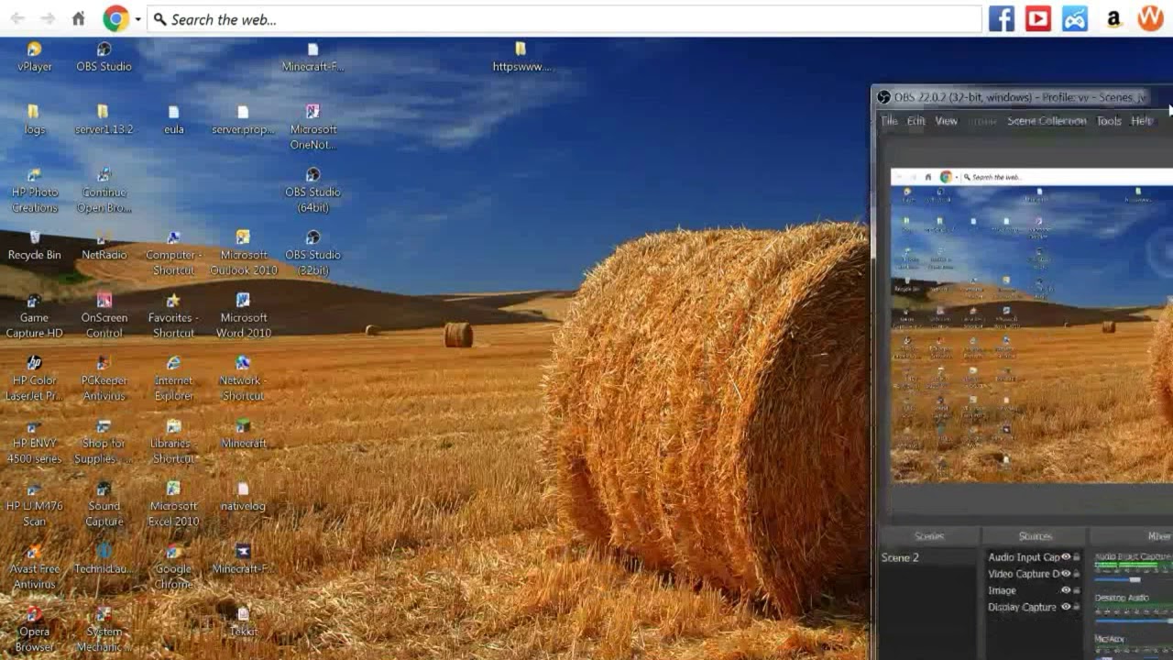Image resolution: width=1173 pixels, height=660 pixels.
Task: Open the eula text file
Action: 173,120
